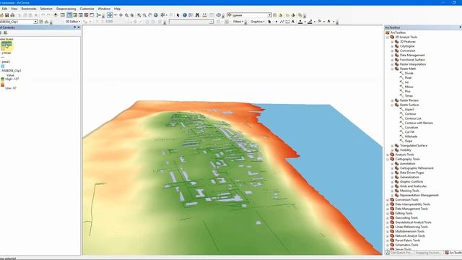The height and width of the screenshot is (260, 462).
Task: Expand the Conversion Tools toolbox
Action: [x=388, y=200]
